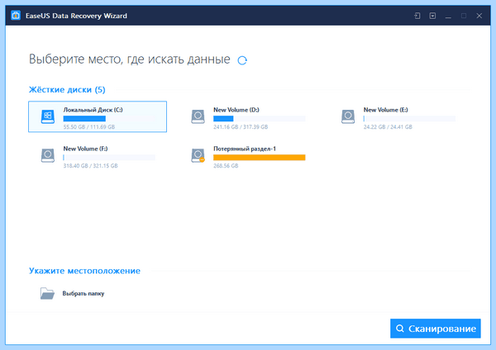The width and height of the screenshot is (496, 350).
Task: Click the Локальный Диск (C:) label
Action: click(93, 110)
